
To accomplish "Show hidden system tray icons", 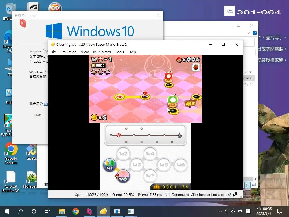I will (220, 211).
